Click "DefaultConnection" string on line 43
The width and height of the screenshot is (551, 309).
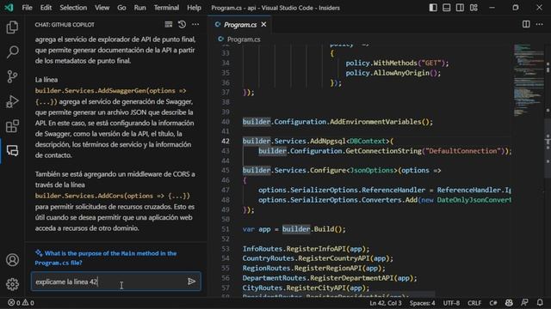[x=463, y=151]
